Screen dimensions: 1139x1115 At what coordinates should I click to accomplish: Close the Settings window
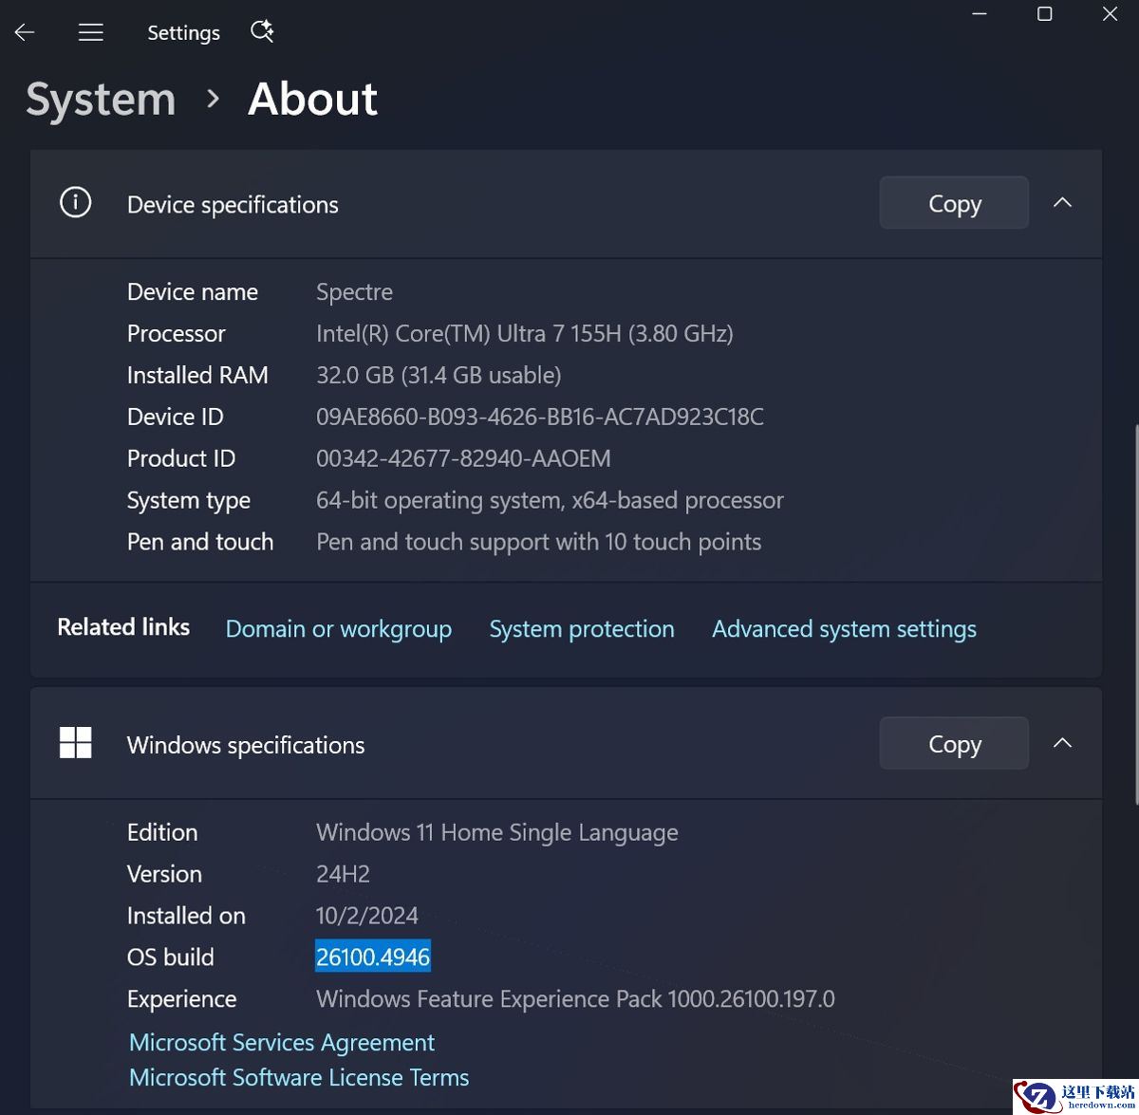tap(1110, 14)
